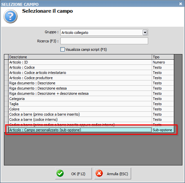Select Articolo : Campo personalizzato (sub-opzione) row
Viewport: 185px width, 183px height.
91,130
